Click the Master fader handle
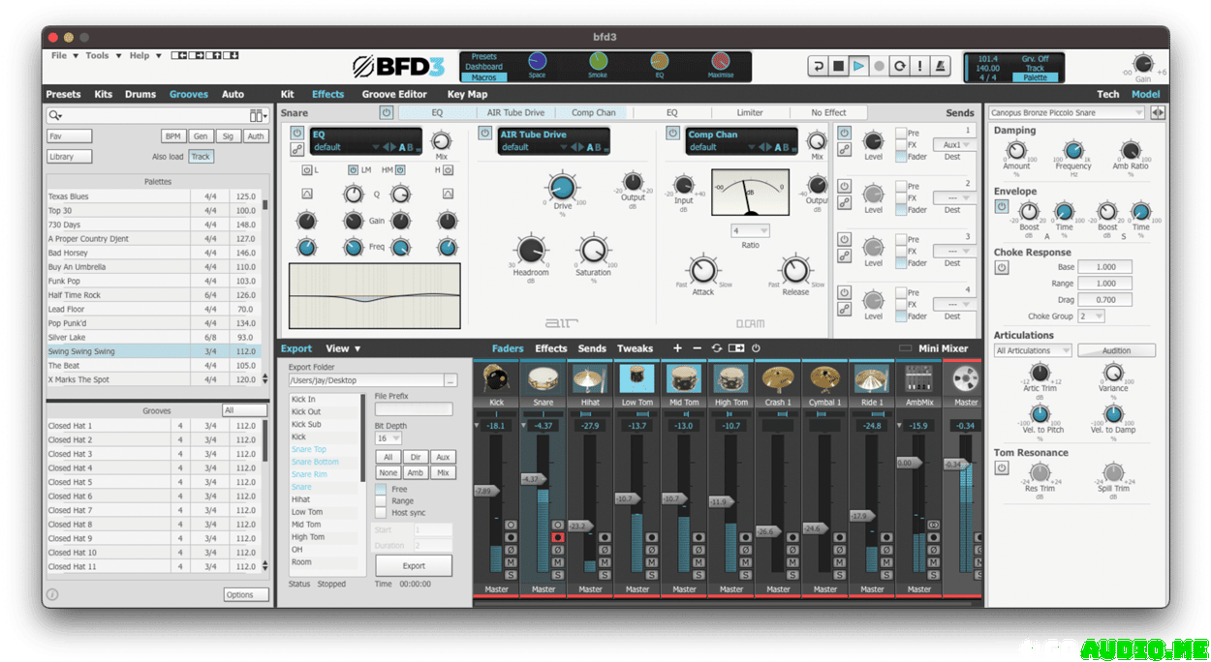 point(954,465)
